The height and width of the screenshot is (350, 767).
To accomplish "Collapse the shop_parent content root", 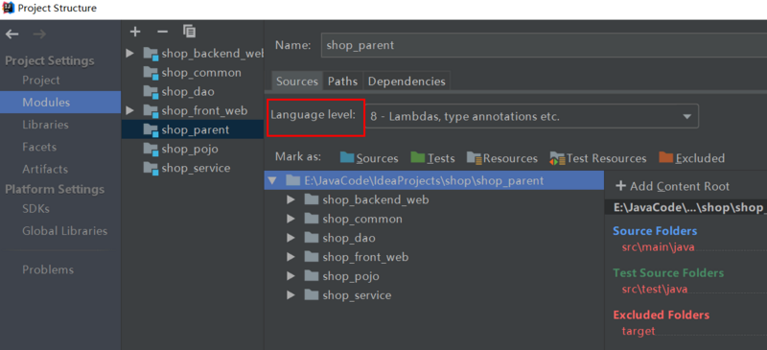I will pyautogui.click(x=273, y=180).
